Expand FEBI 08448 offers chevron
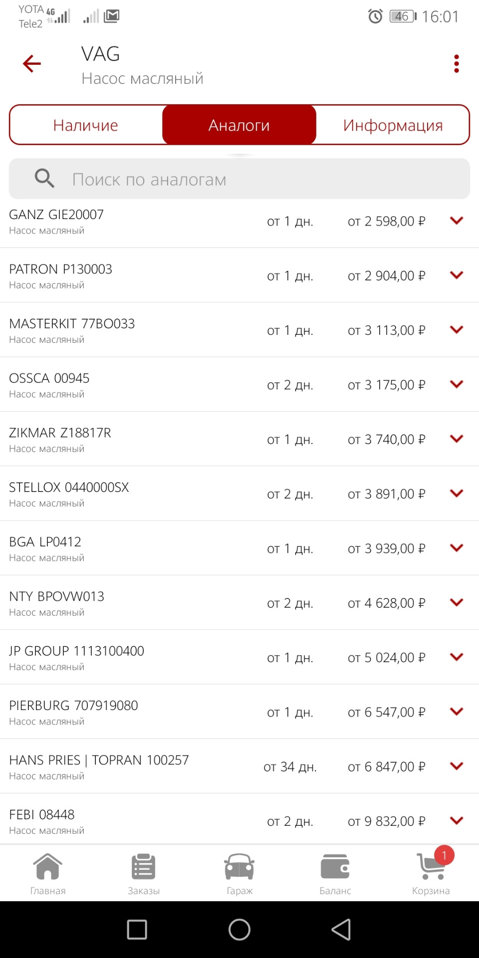 pos(457,820)
